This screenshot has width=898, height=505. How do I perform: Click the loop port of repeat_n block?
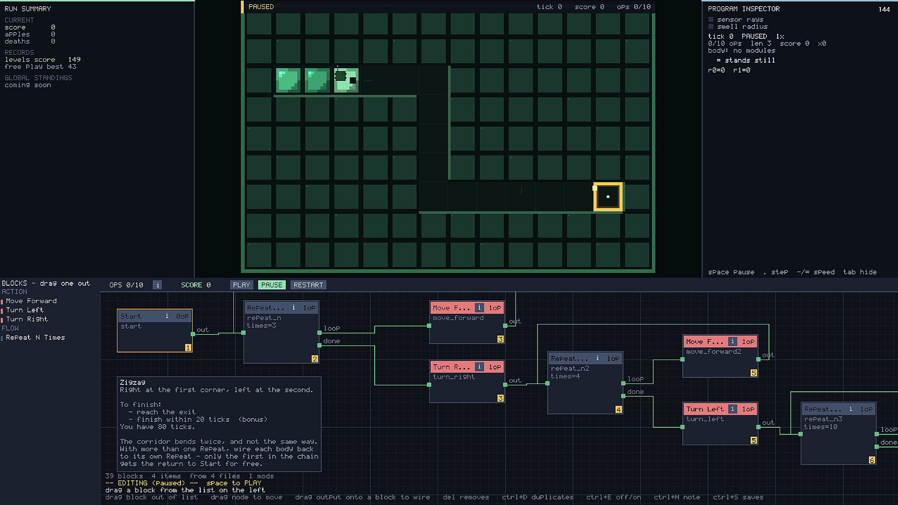[319, 332]
